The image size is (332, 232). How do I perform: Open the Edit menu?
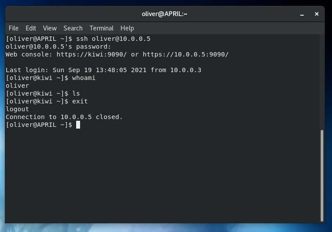[31, 28]
